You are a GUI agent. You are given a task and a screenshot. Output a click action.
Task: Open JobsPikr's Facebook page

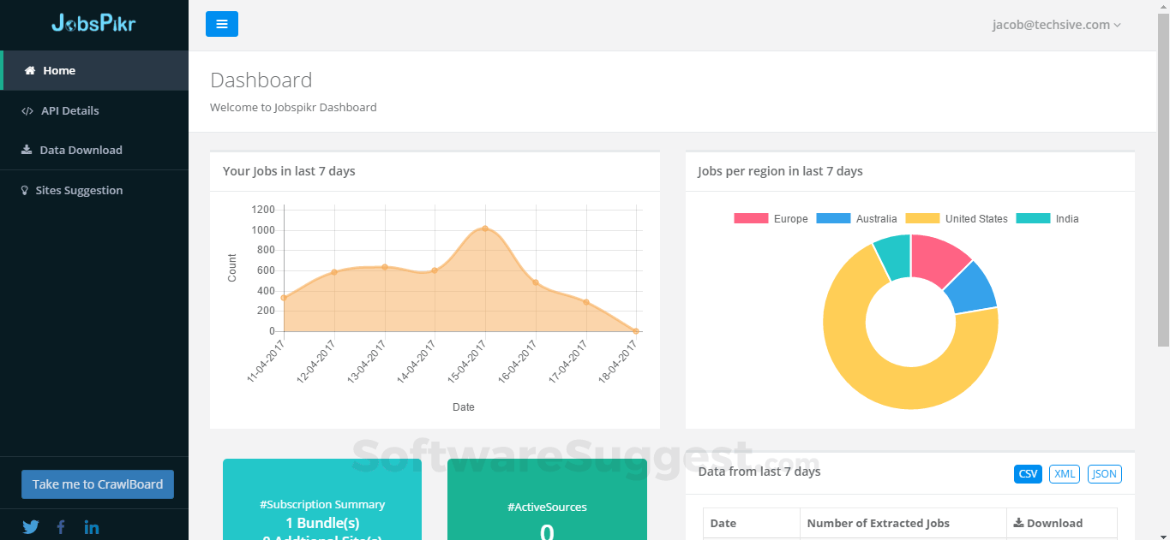tap(61, 526)
